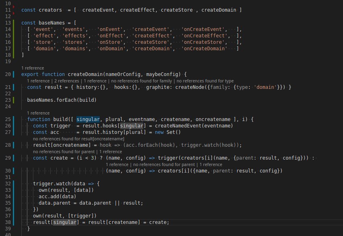
Task: Click unquoted createStore in the creators array
Action: (x=177, y=10)
